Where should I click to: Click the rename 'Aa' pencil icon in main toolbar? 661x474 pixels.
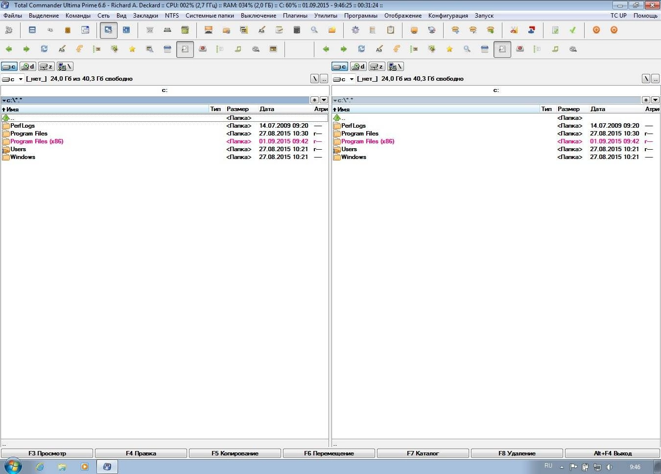pos(261,30)
